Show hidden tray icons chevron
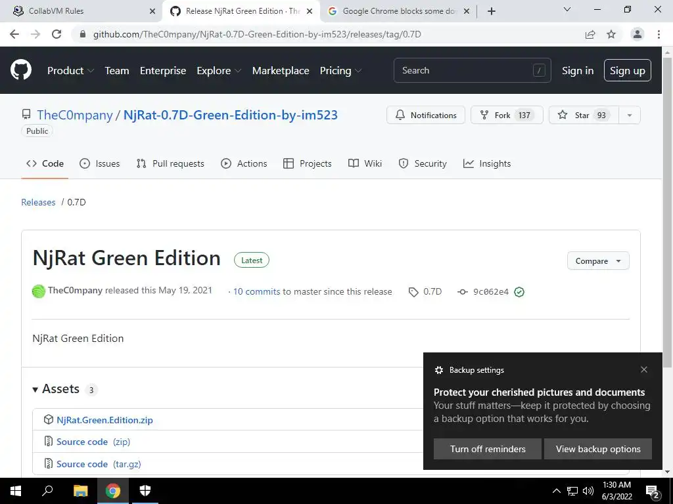The width and height of the screenshot is (673, 504). (556, 491)
